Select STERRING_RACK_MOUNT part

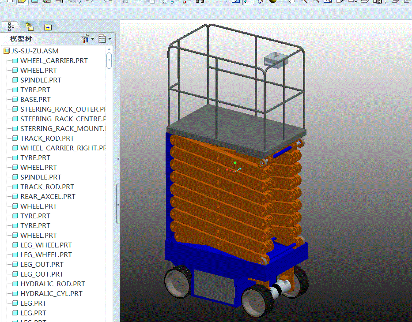point(59,129)
